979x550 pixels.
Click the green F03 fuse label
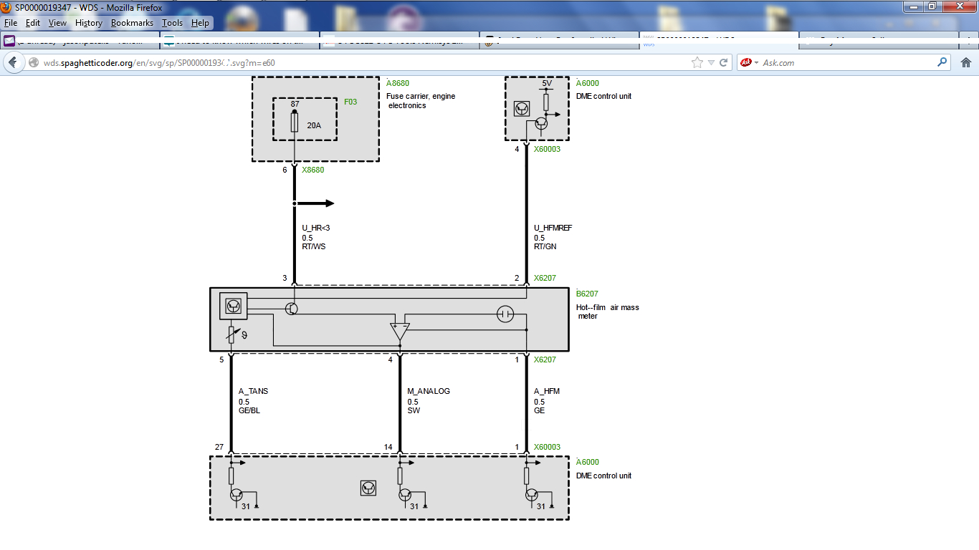click(350, 102)
